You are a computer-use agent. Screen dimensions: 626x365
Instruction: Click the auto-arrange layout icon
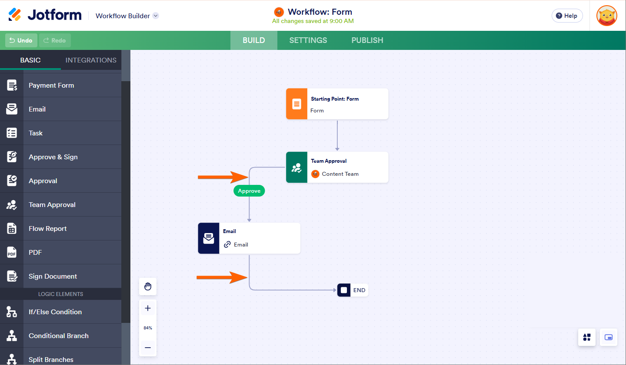[587, 337]
